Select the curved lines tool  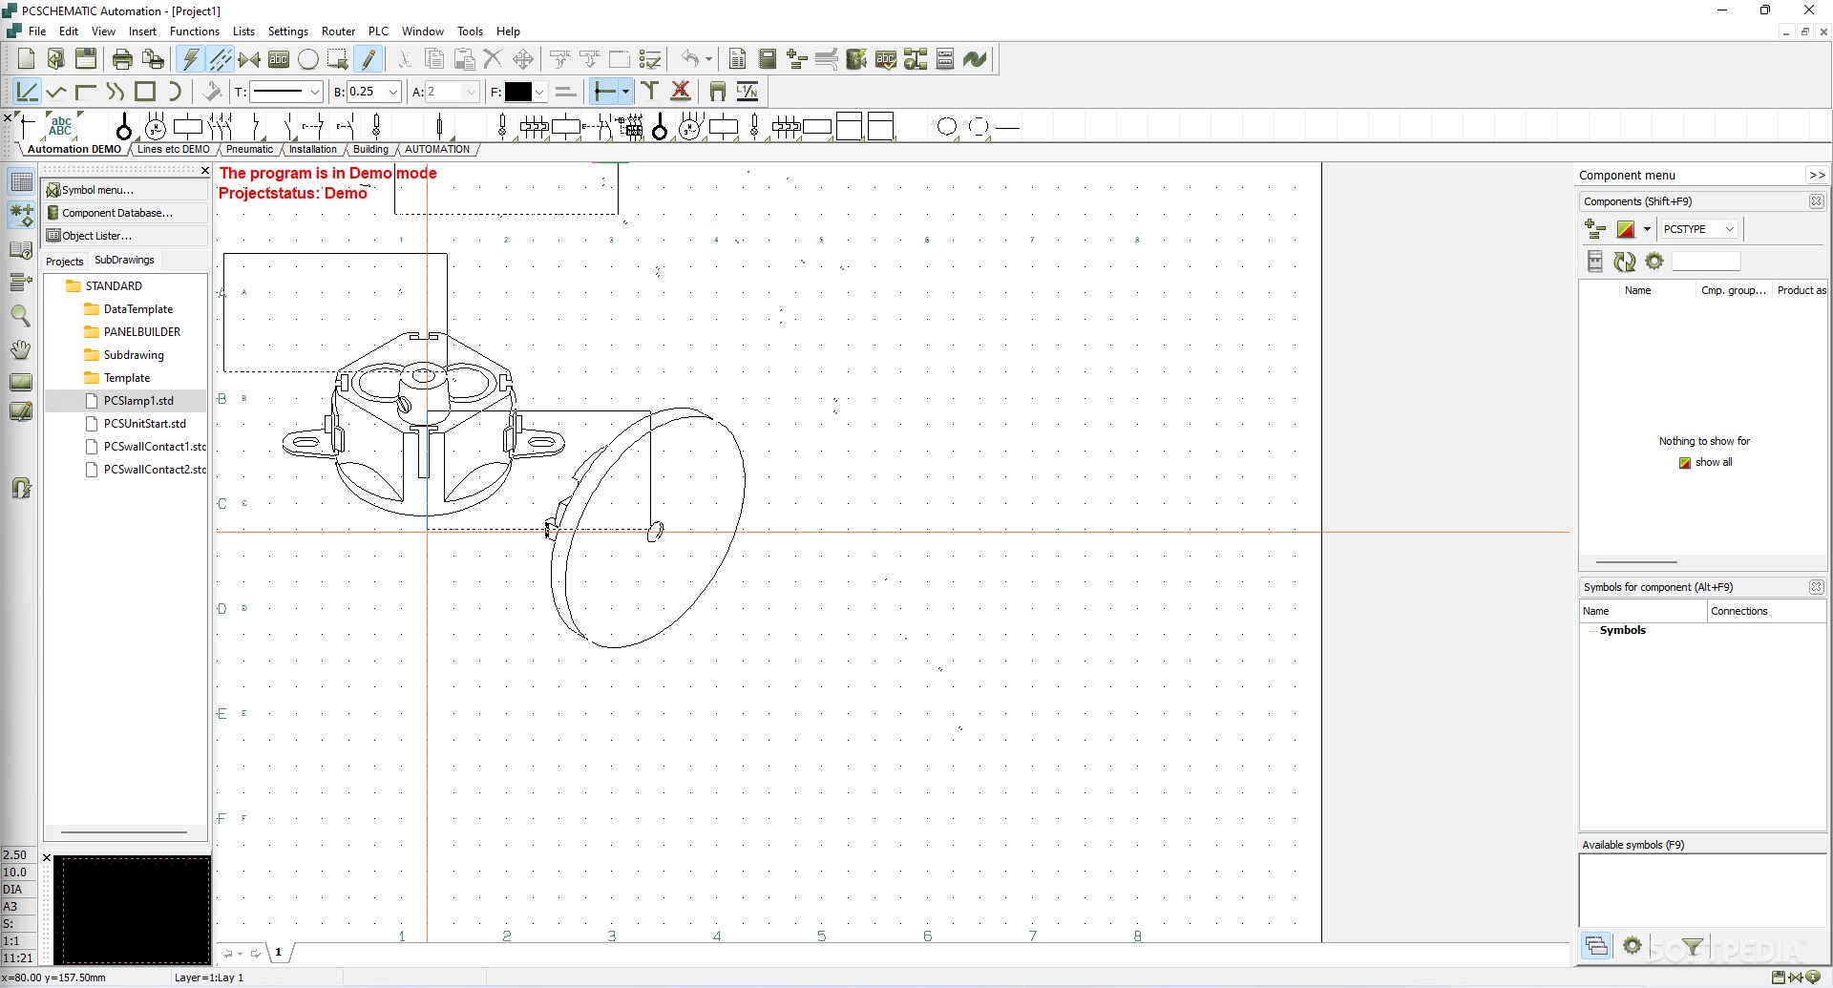click(116, 92)
